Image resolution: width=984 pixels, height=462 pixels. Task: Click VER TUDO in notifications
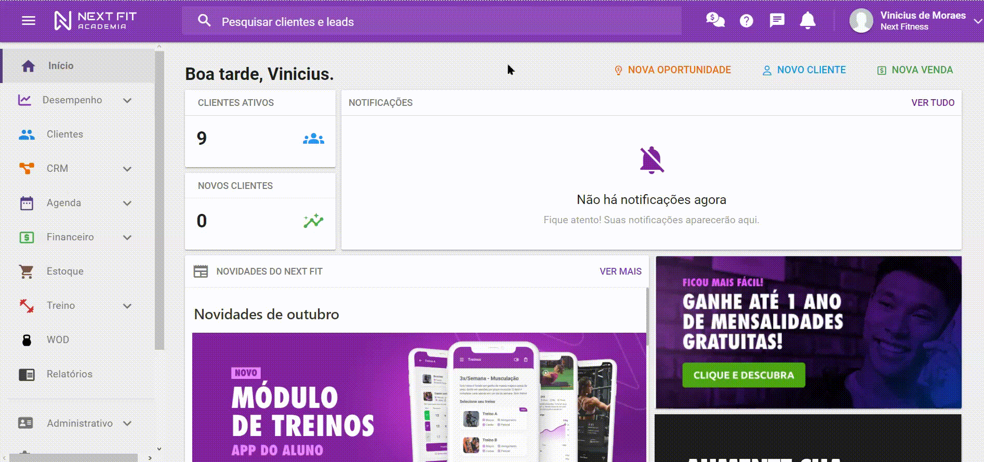pos(933,103)
